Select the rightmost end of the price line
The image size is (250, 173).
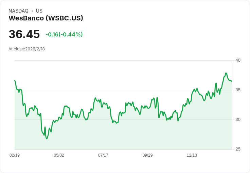pyautogui.click(x=232, y=81)
